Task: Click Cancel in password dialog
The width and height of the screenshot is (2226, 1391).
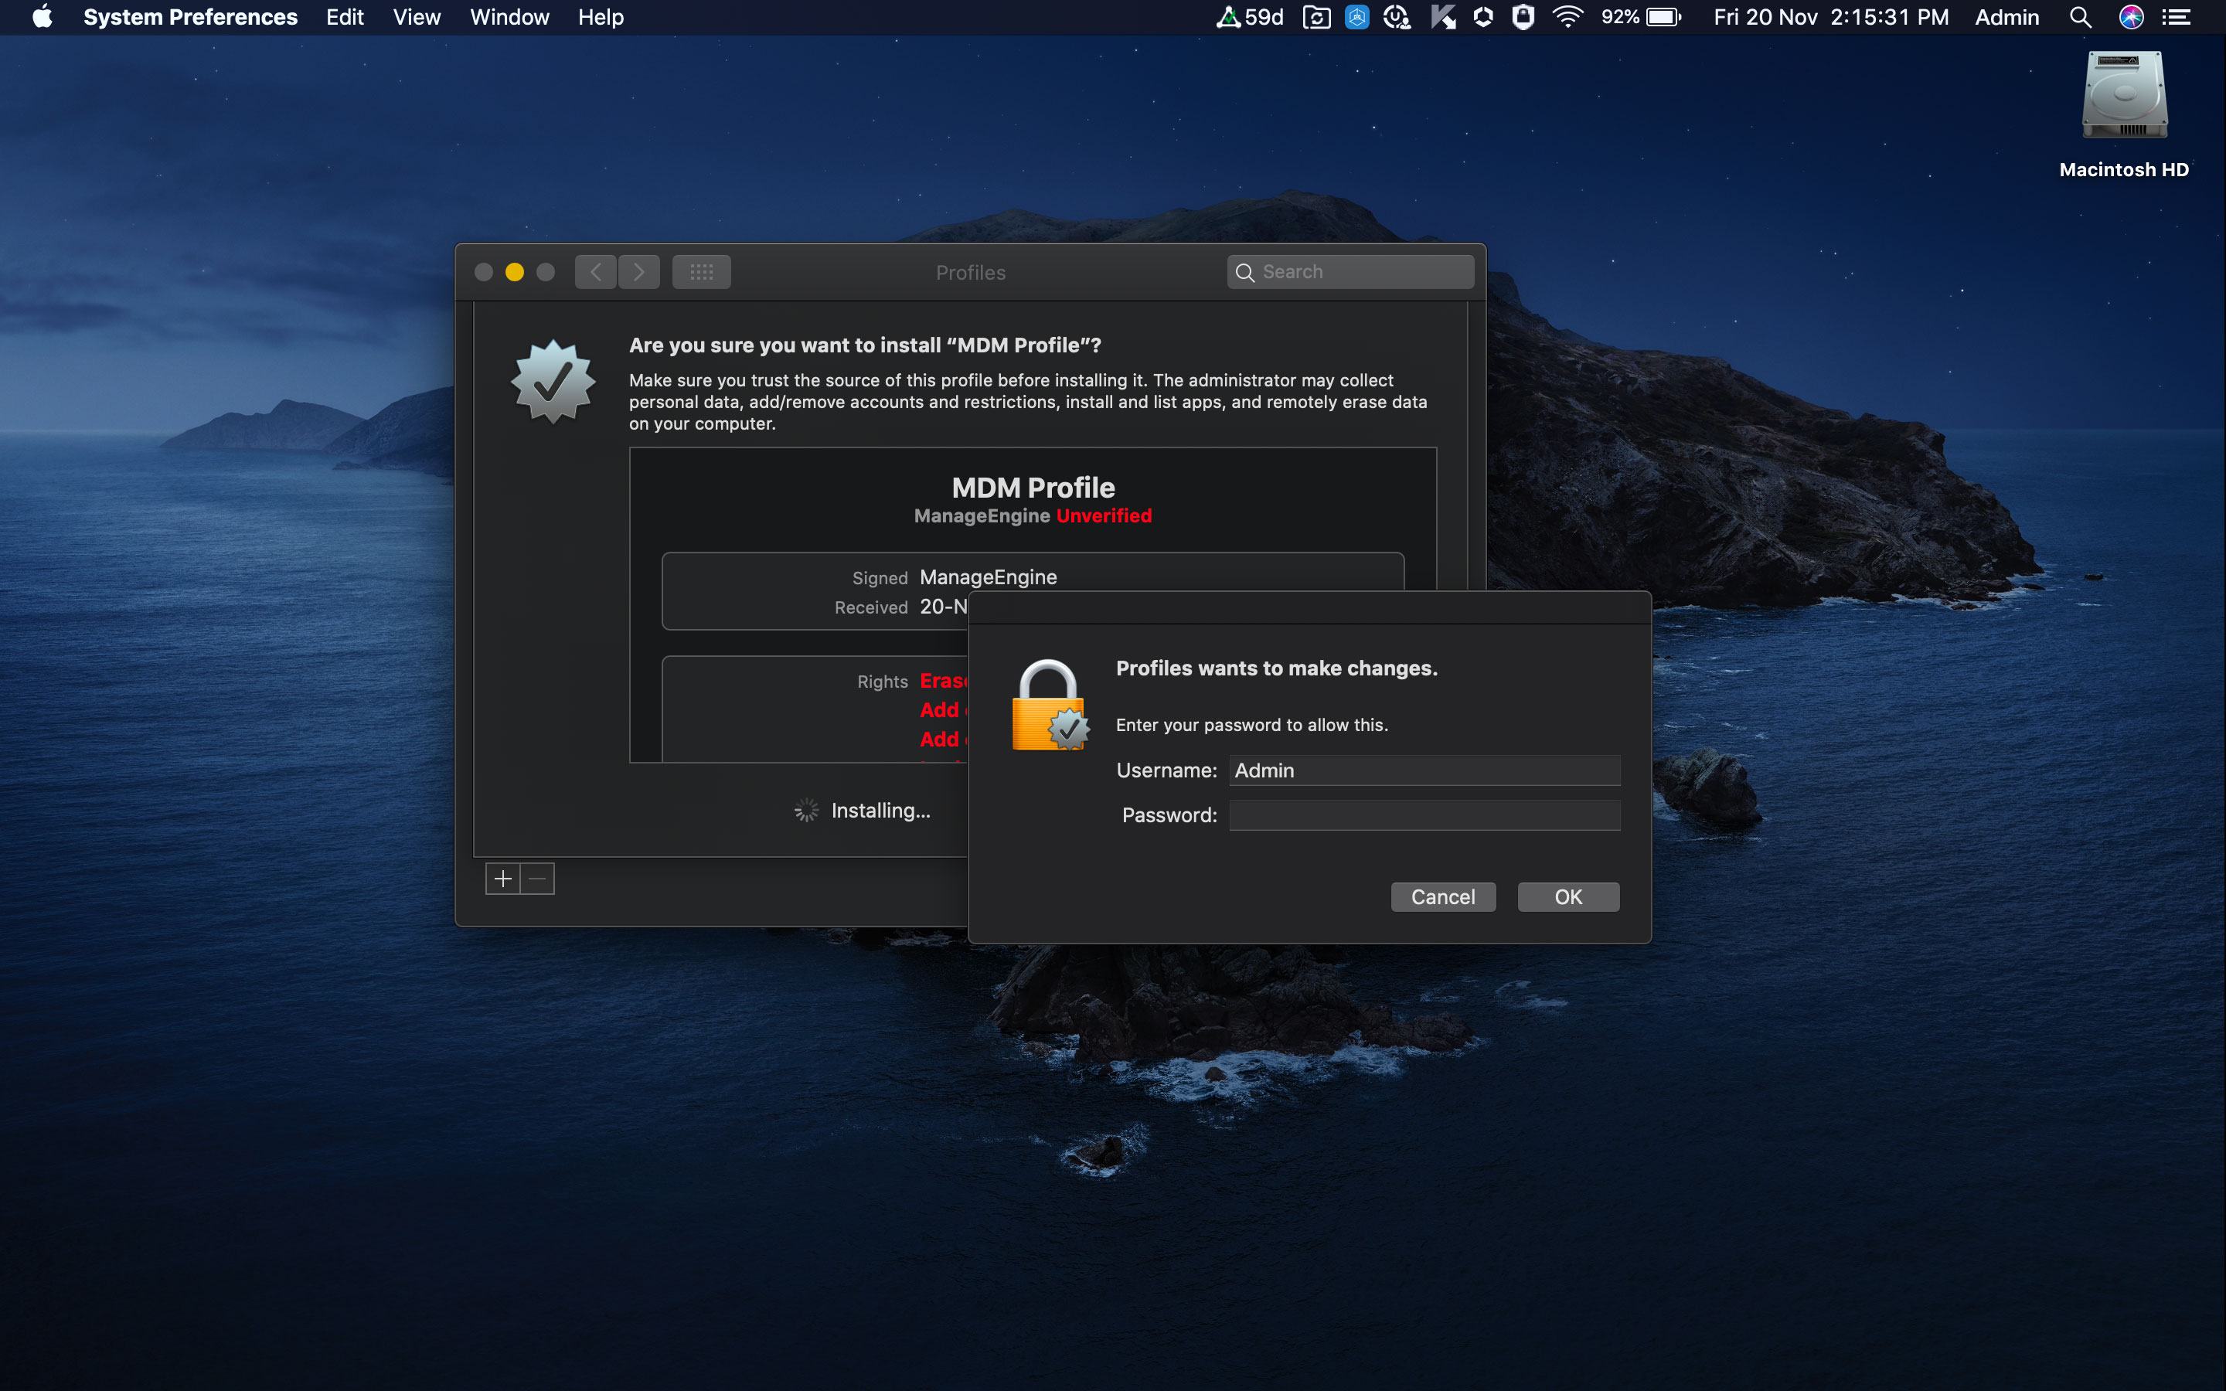Action: [x=1442, y=897]
